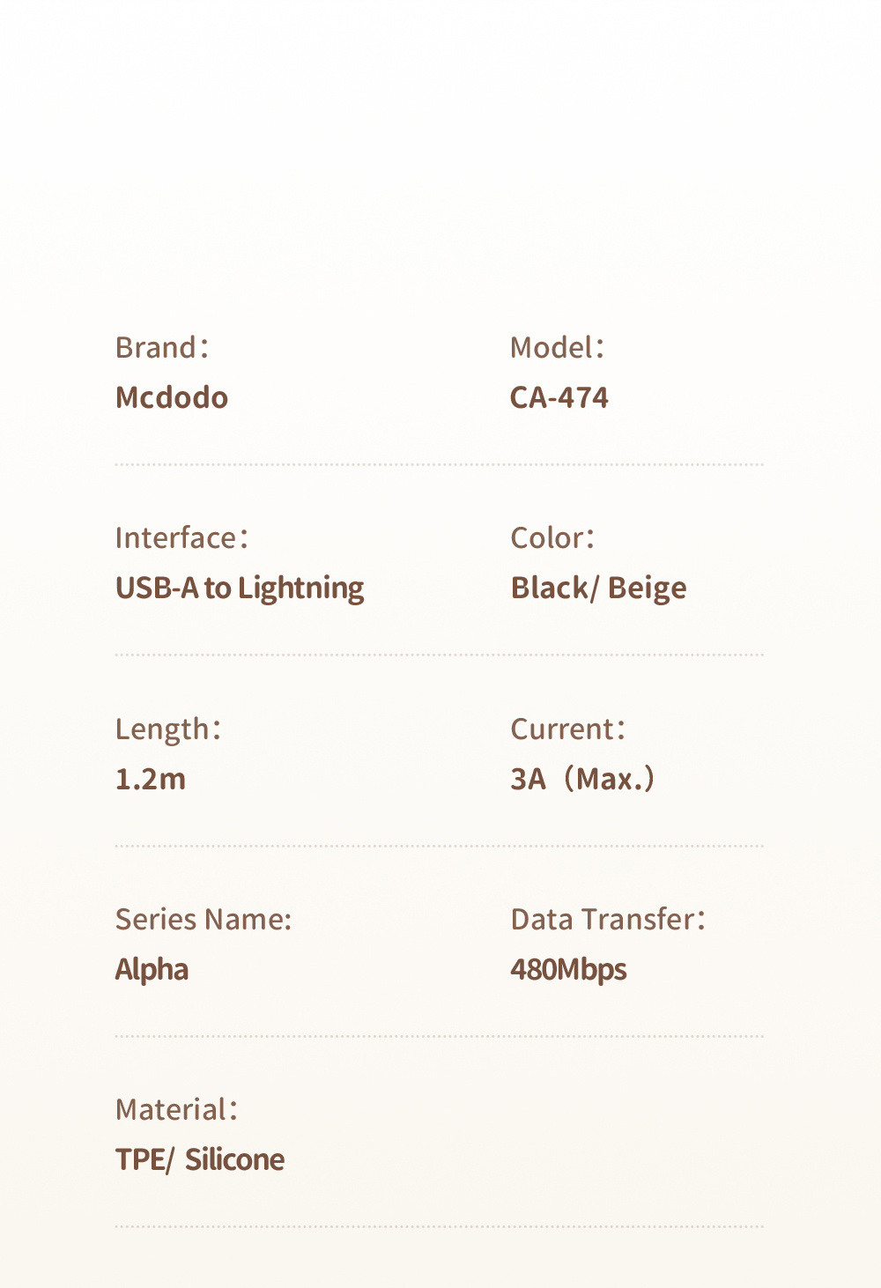Click the Length label
881x1288 pixels.
click(167, 729)
